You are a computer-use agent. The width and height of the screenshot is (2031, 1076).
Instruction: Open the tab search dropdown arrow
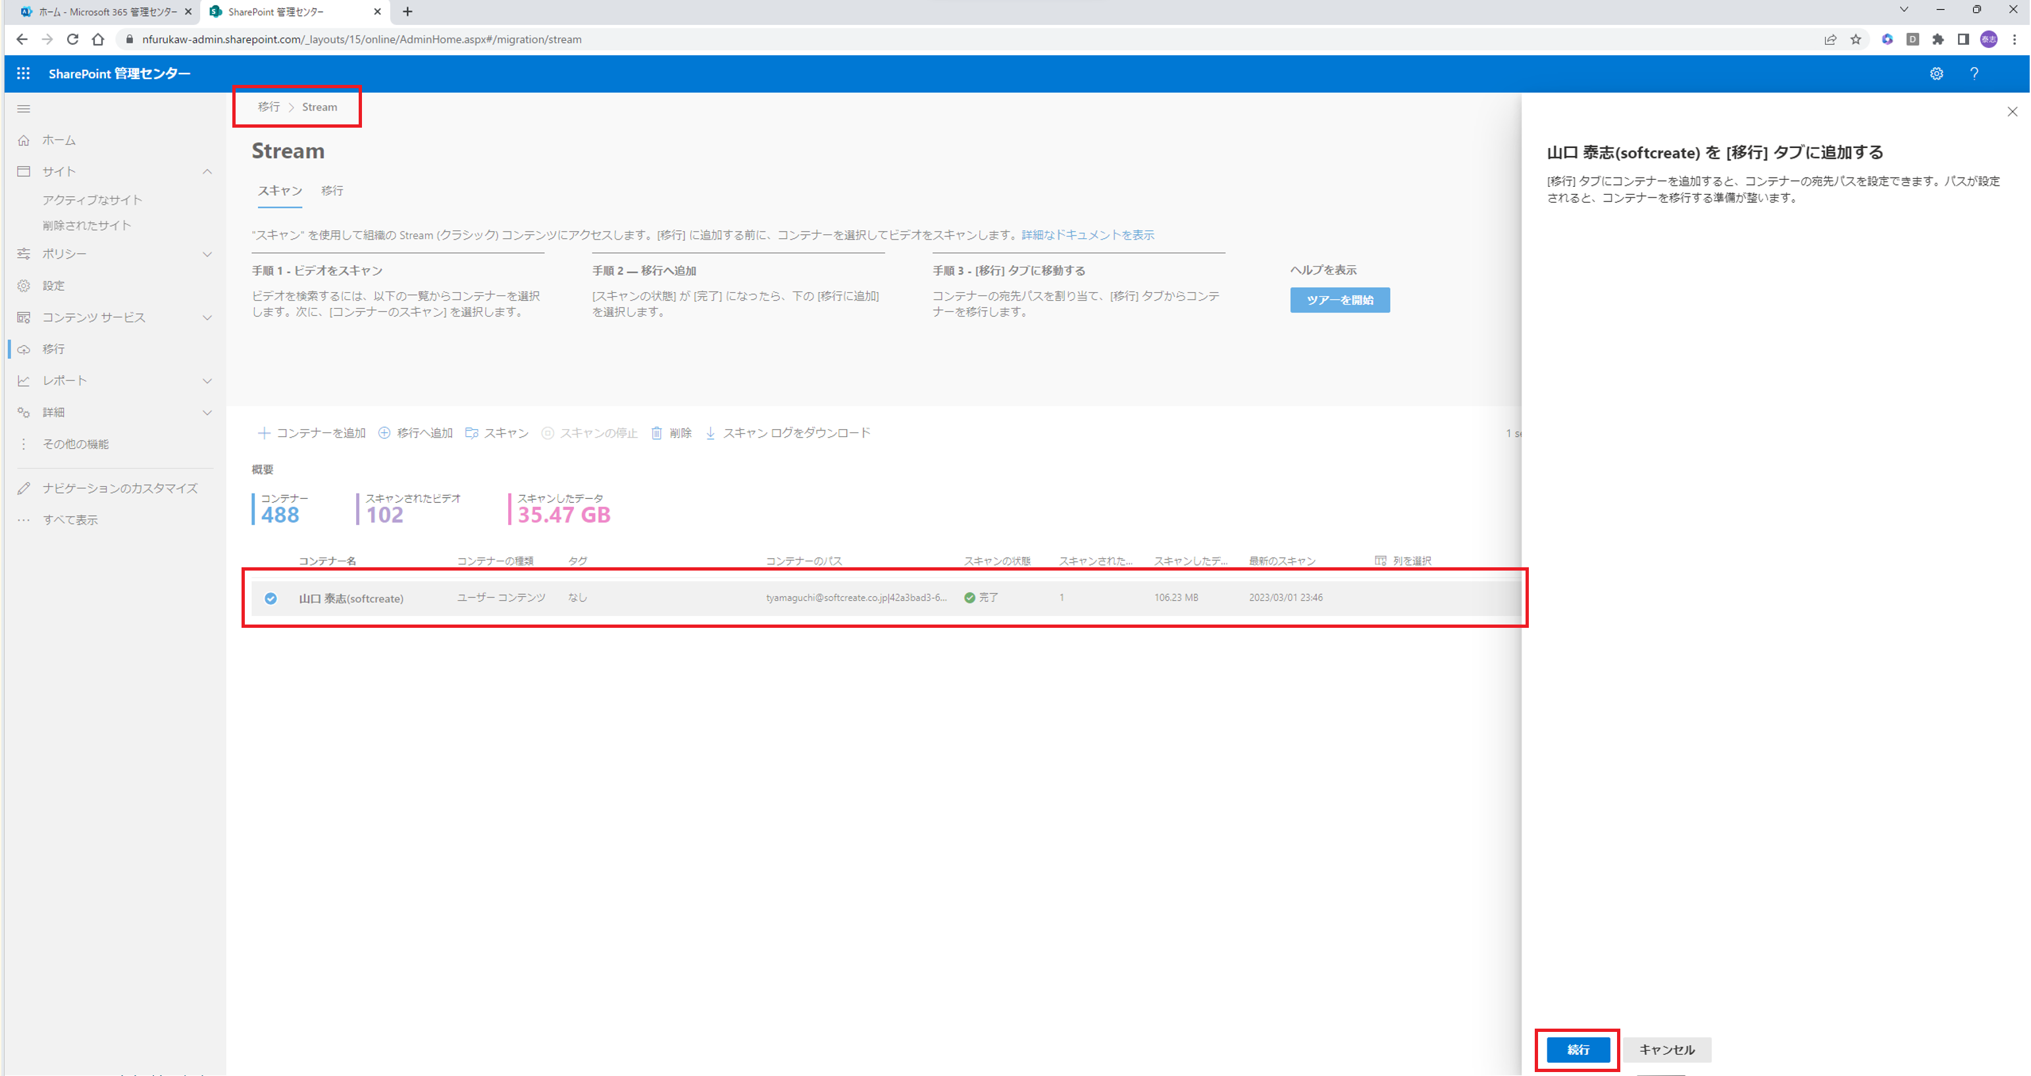(1903, 9)
